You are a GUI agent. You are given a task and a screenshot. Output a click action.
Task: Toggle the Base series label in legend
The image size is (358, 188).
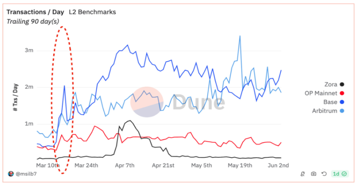(330, 102)
